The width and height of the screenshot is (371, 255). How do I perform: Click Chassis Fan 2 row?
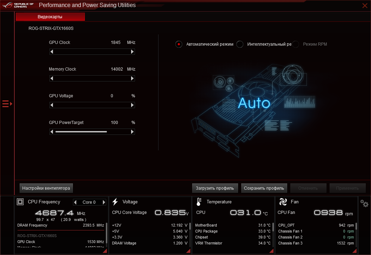pos(316,237)
